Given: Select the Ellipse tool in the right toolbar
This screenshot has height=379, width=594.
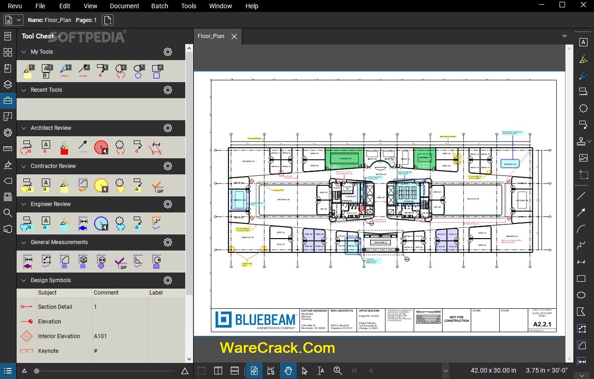Looking at the screenshot, I should (582, 295).
